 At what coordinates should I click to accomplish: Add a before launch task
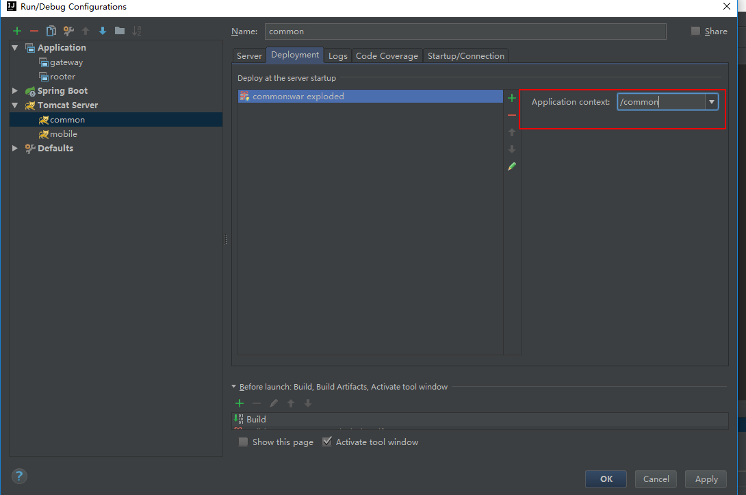tap(240, 403)
